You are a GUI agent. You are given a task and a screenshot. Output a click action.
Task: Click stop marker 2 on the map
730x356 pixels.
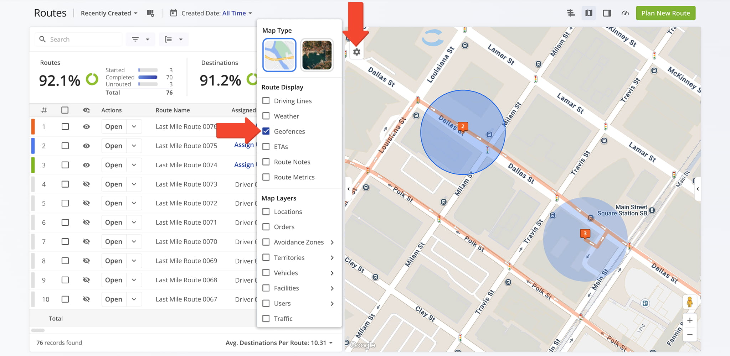(463, 126)
